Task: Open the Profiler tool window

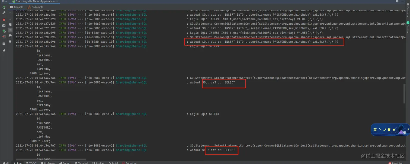Action: (98, 163)
